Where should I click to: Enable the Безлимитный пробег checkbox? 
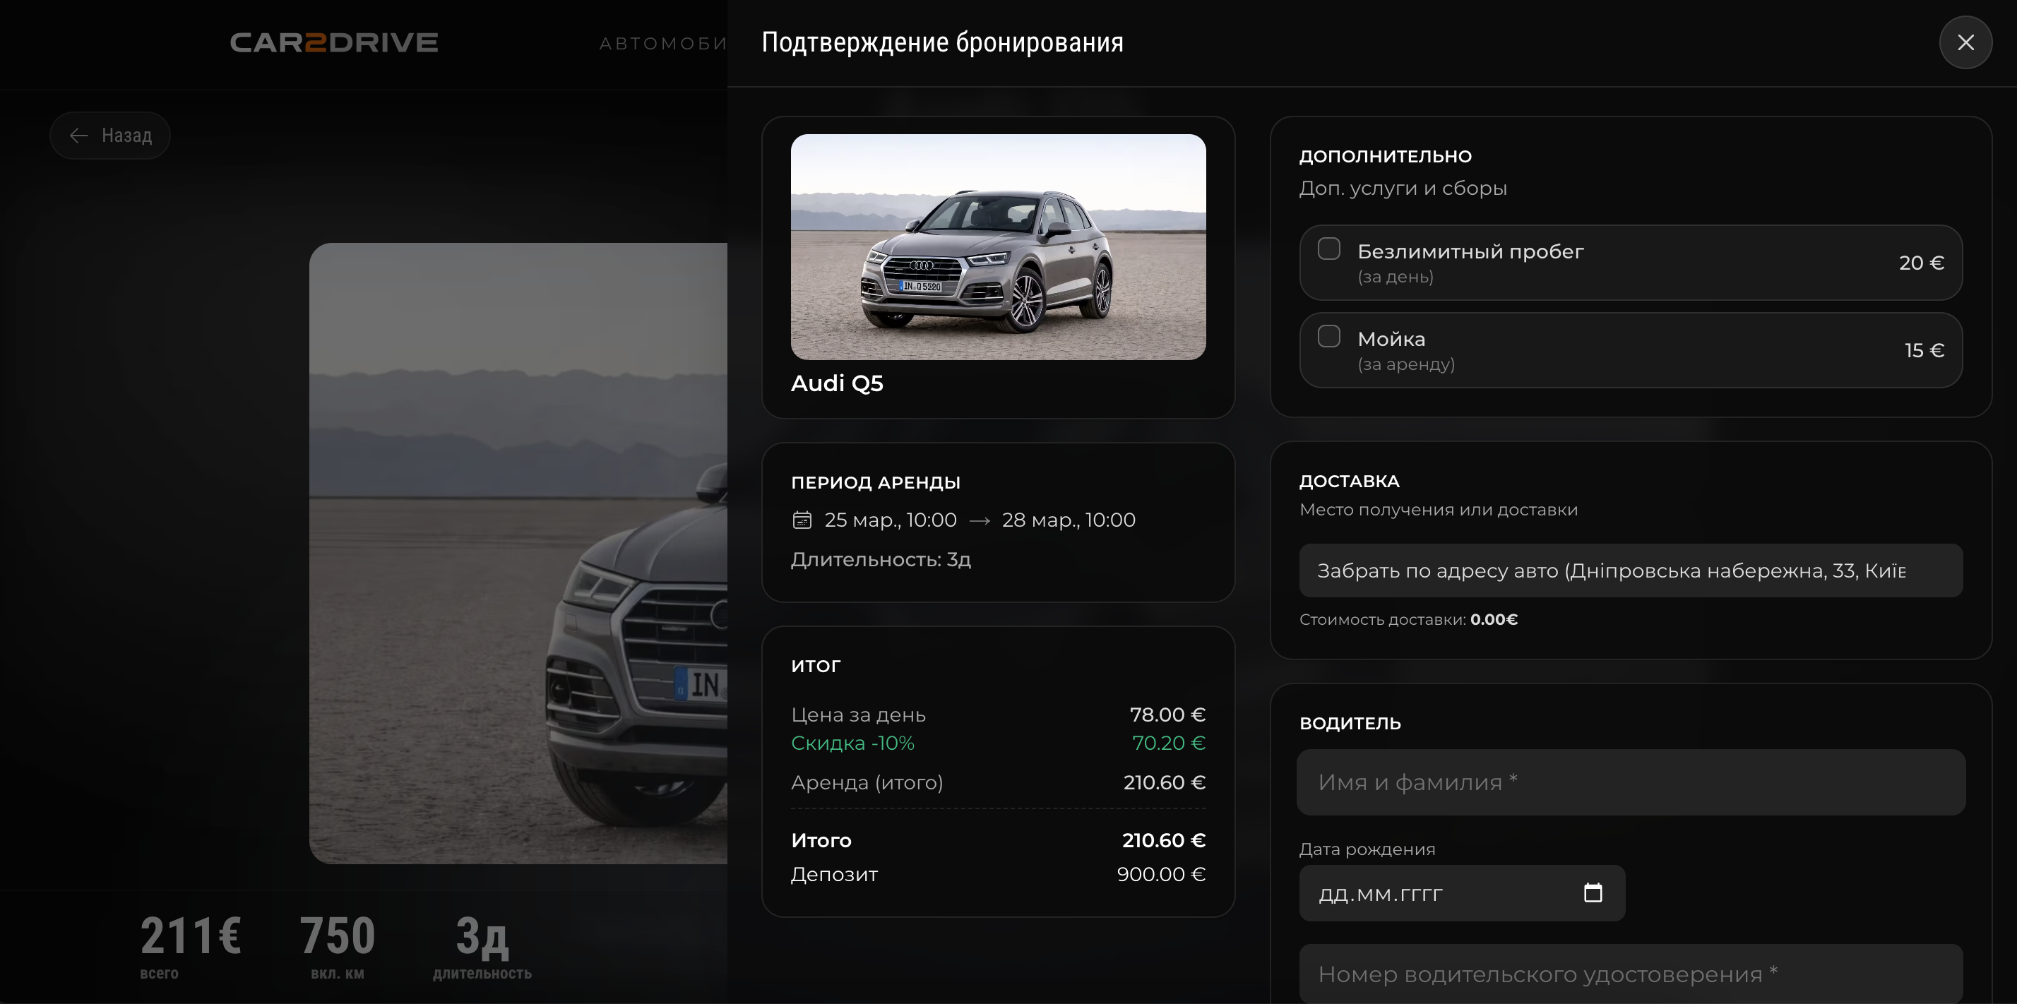tap(1328, 248)
